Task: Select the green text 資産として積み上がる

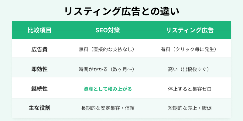Action: [108, 89]
